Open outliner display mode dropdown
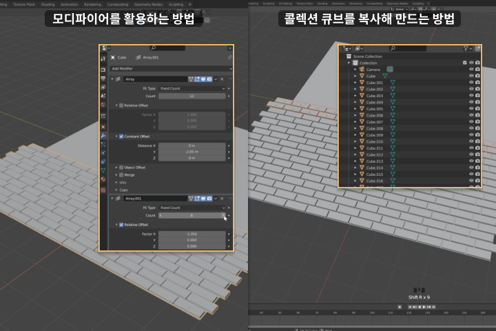Image resolution: width=496 pixels, height=331 pixels. pos(360,48)
